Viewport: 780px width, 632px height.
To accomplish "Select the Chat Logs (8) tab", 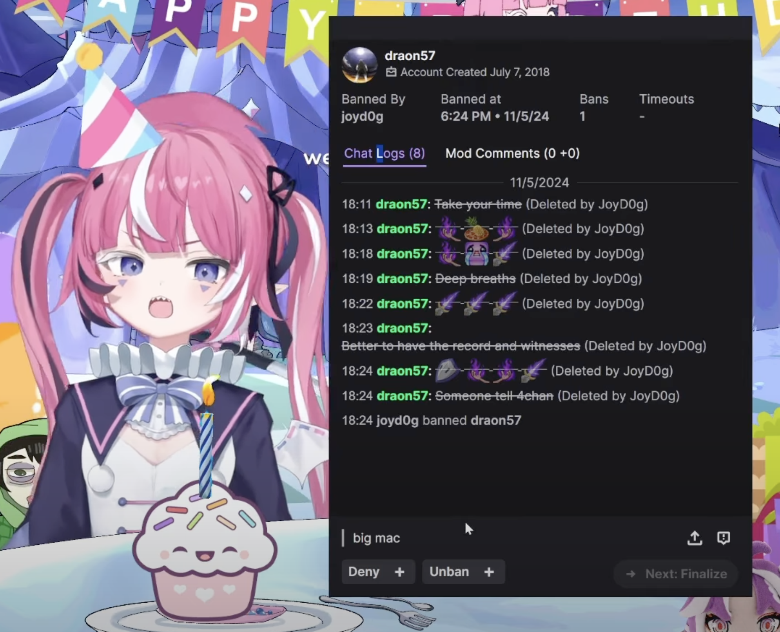I will 385,153.
